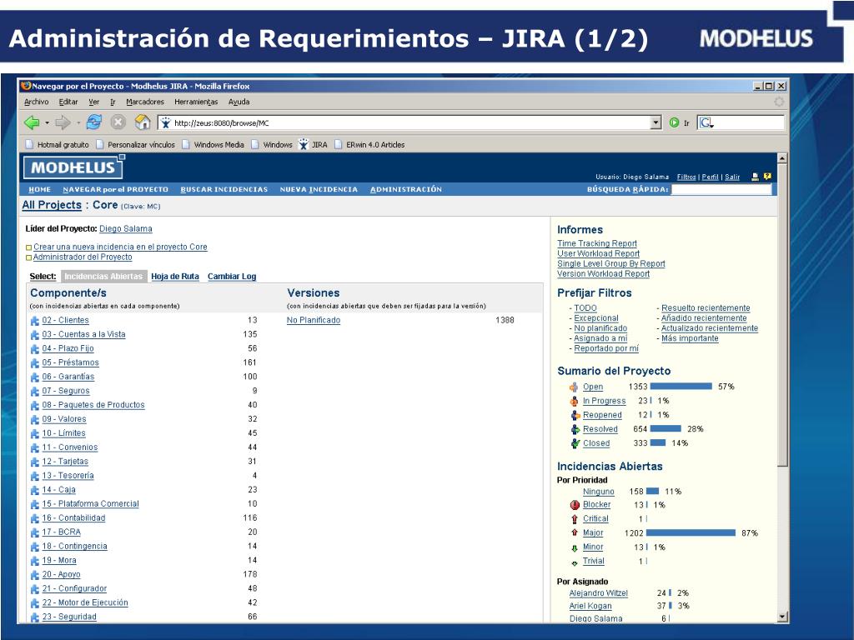Click the printer icon in the JIRA header
854x640 pixels.
click(755, 177)
